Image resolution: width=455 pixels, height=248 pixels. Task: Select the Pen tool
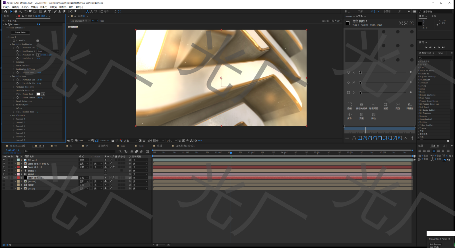coord(45,11)
